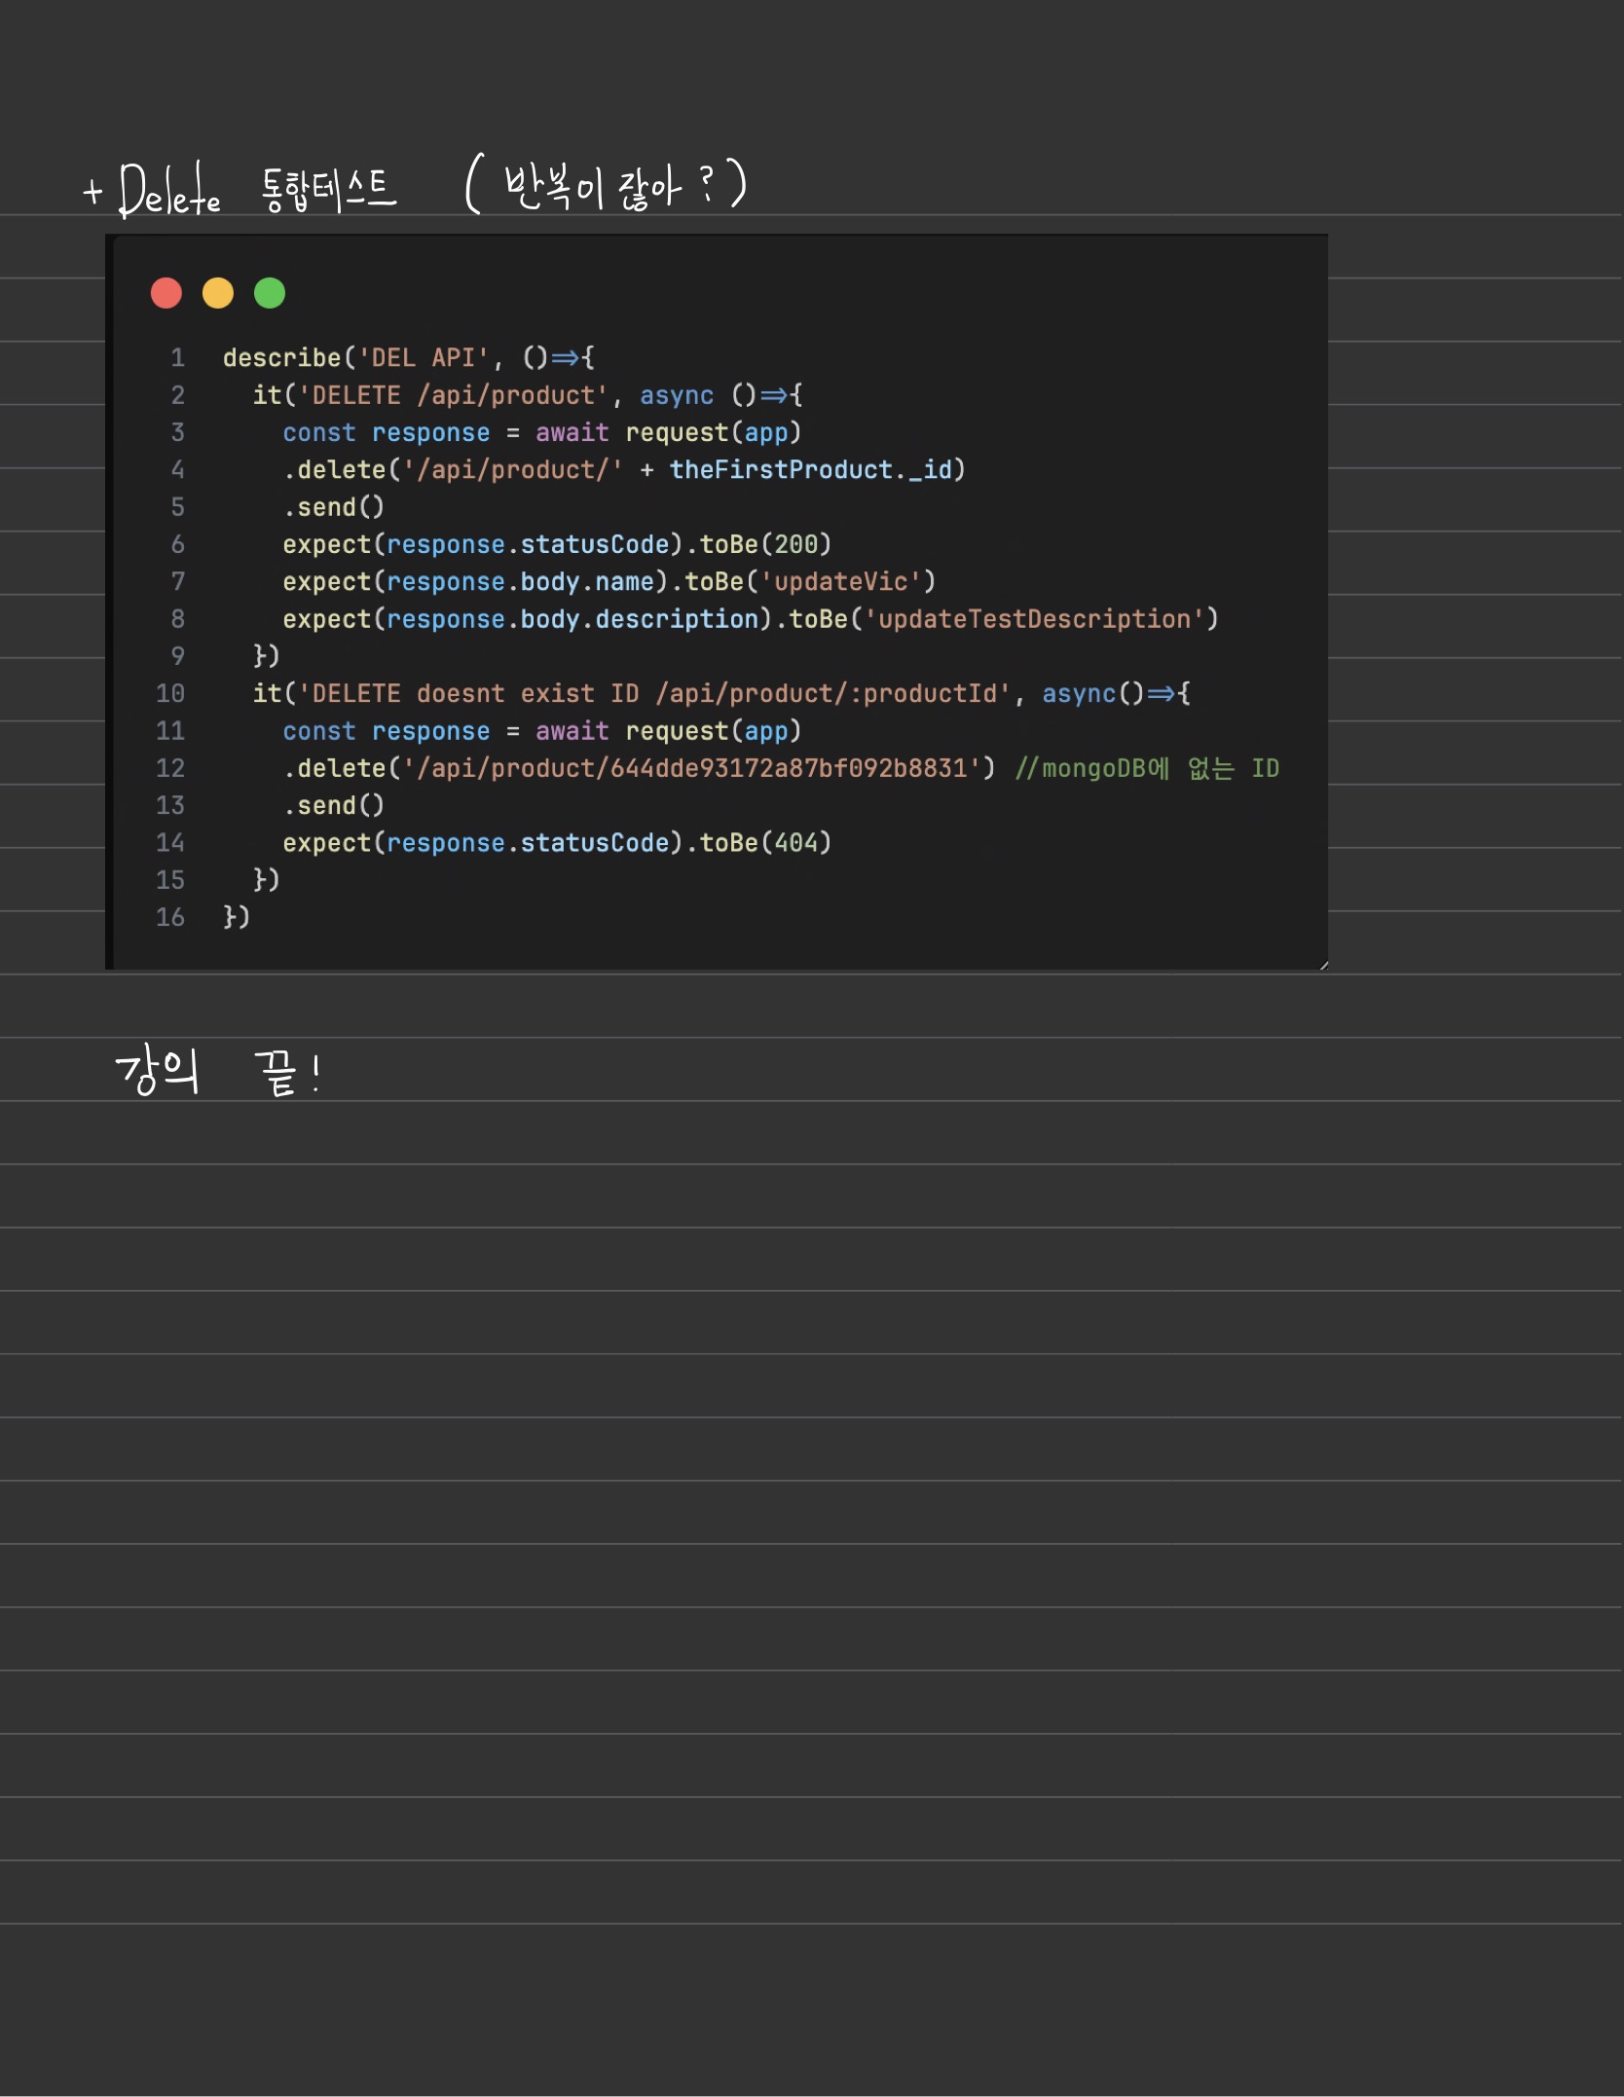This screenshot has width=1624, height=2097.
Task: Click the handwritten text '강의 끝!'
Action: (219, 1072)
